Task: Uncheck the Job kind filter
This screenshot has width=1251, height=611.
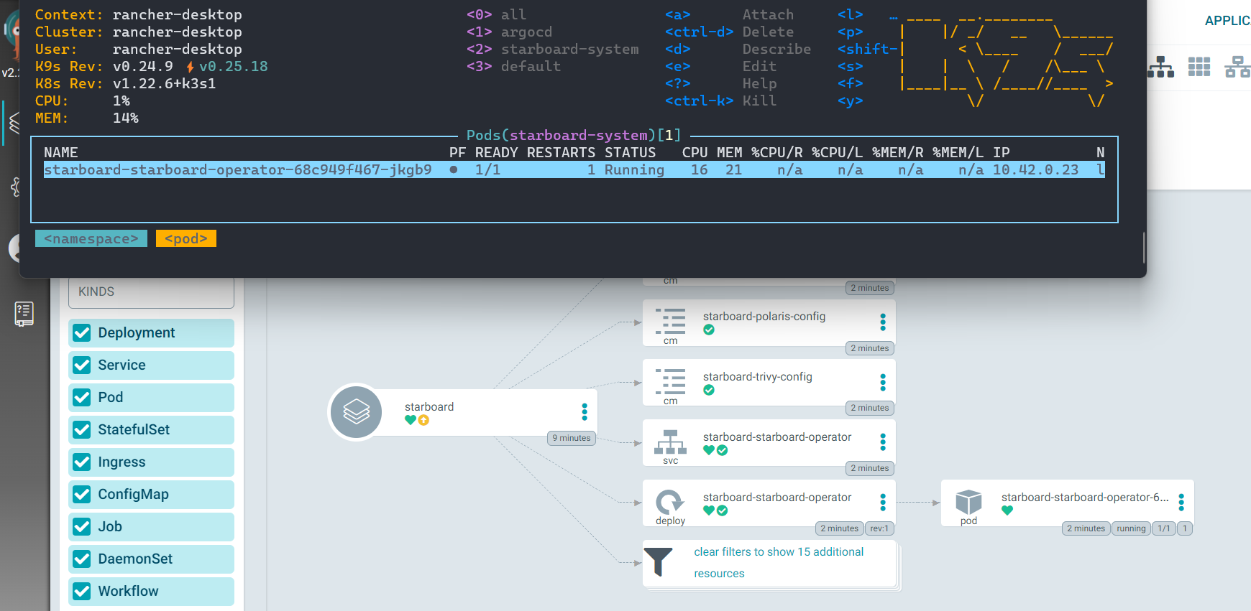Action: pyautogui.click(x=82, y=526)
